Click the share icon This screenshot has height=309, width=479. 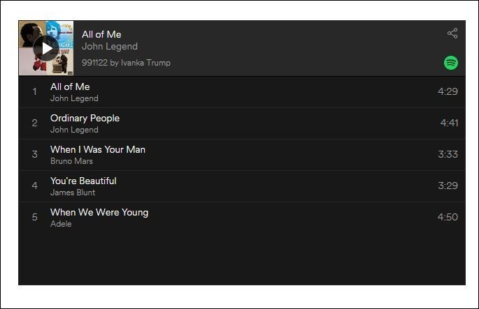[452, 33]
